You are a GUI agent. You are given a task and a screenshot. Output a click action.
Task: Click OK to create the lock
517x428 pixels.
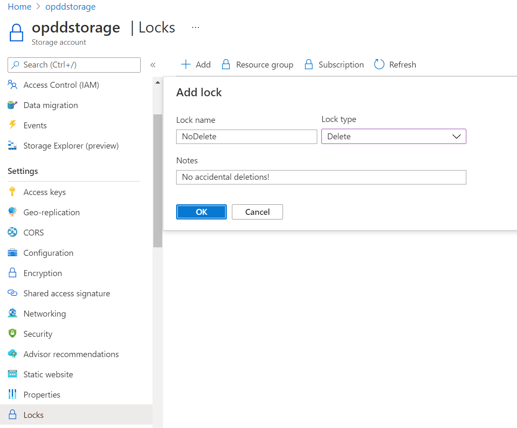point(201,212)
